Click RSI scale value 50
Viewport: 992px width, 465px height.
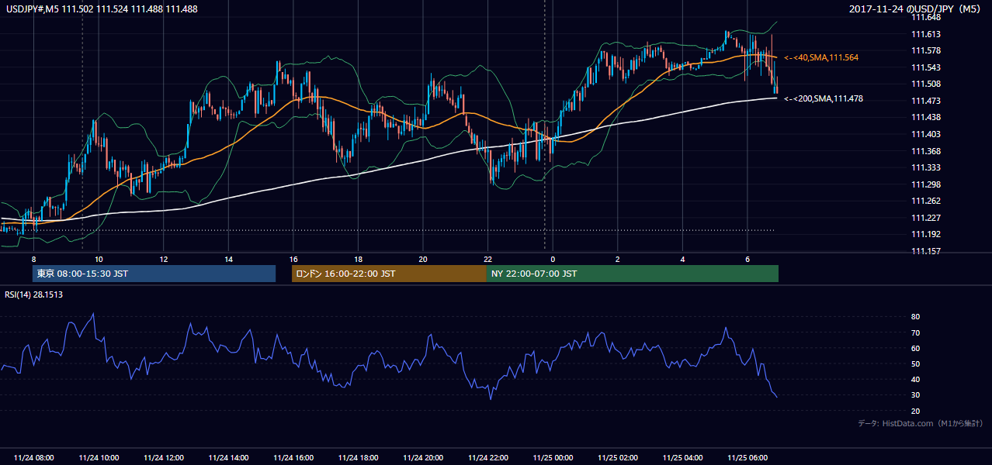point(916,363)
